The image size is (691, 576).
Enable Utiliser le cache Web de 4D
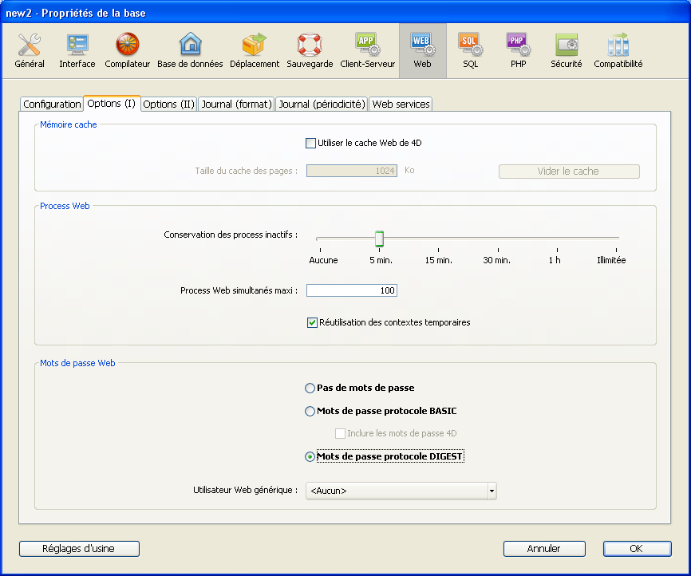click(311, 144)
